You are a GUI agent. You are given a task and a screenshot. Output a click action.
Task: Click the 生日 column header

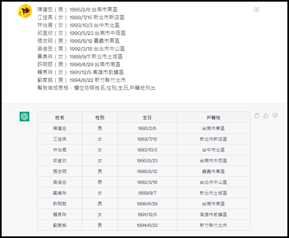[147, 117]
